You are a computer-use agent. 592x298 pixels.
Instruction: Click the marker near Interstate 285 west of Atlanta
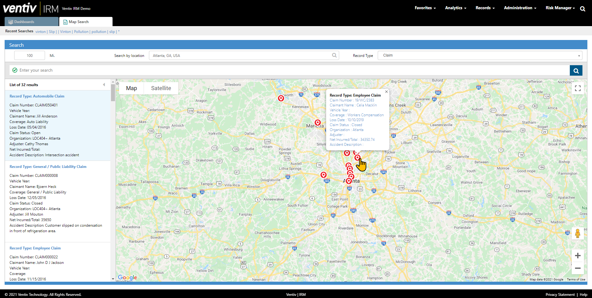coord(323,175)
